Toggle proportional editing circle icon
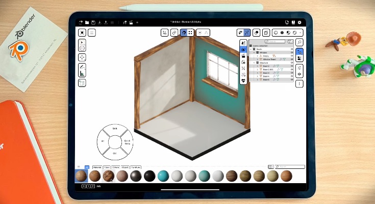Viewport: 375px width, 204px height. (x=200, y=33)
